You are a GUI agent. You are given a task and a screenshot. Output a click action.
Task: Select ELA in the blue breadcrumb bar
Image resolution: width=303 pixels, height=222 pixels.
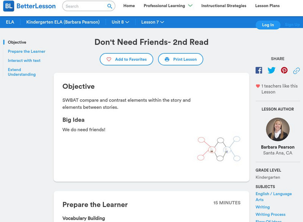pos(10,22)
